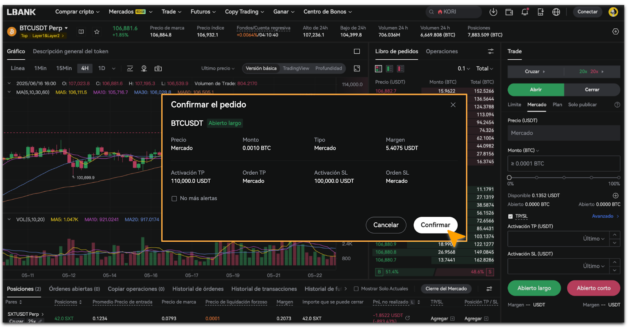This screenshot has width=629, height=329.
Task: Expand the "Comprar cripto" dropdown menu
Action: pyautogui.click(x=77, y=12)
